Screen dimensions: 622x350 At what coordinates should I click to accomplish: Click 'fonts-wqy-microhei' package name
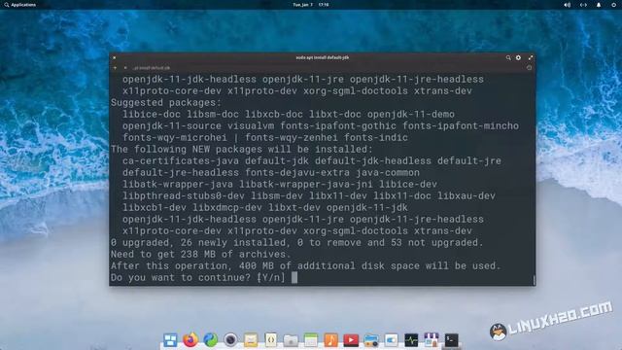pos(175,138)
